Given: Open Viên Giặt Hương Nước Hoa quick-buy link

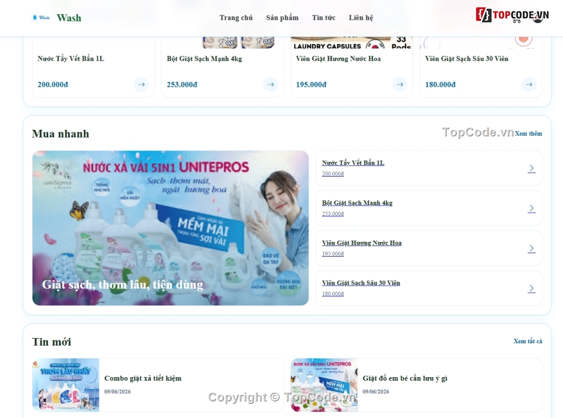Looking at the screenshot, I should click(362, 242).
